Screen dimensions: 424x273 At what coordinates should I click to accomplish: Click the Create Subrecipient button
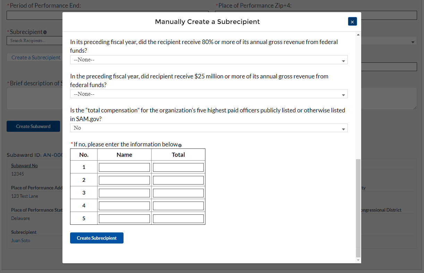pyautogui.click(x=96, y=238)
